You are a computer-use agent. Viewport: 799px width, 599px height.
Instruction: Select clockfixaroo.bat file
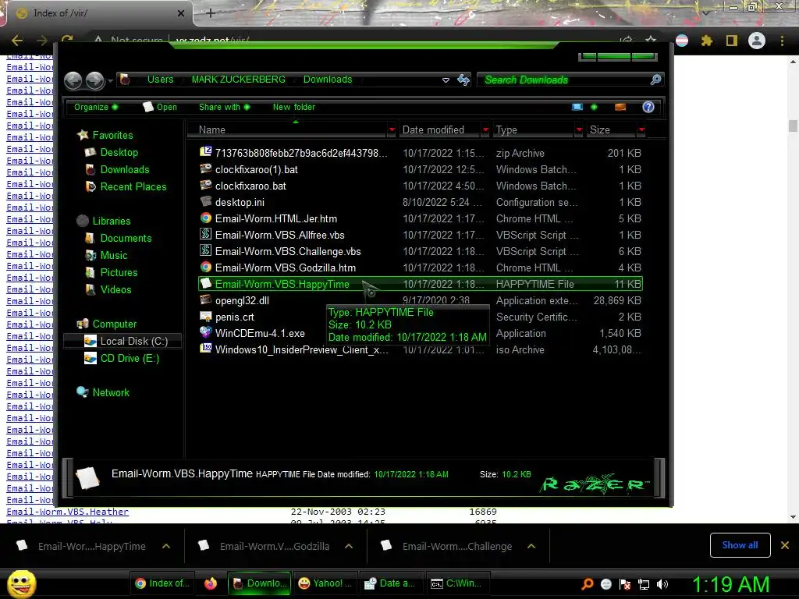(250, 186)
